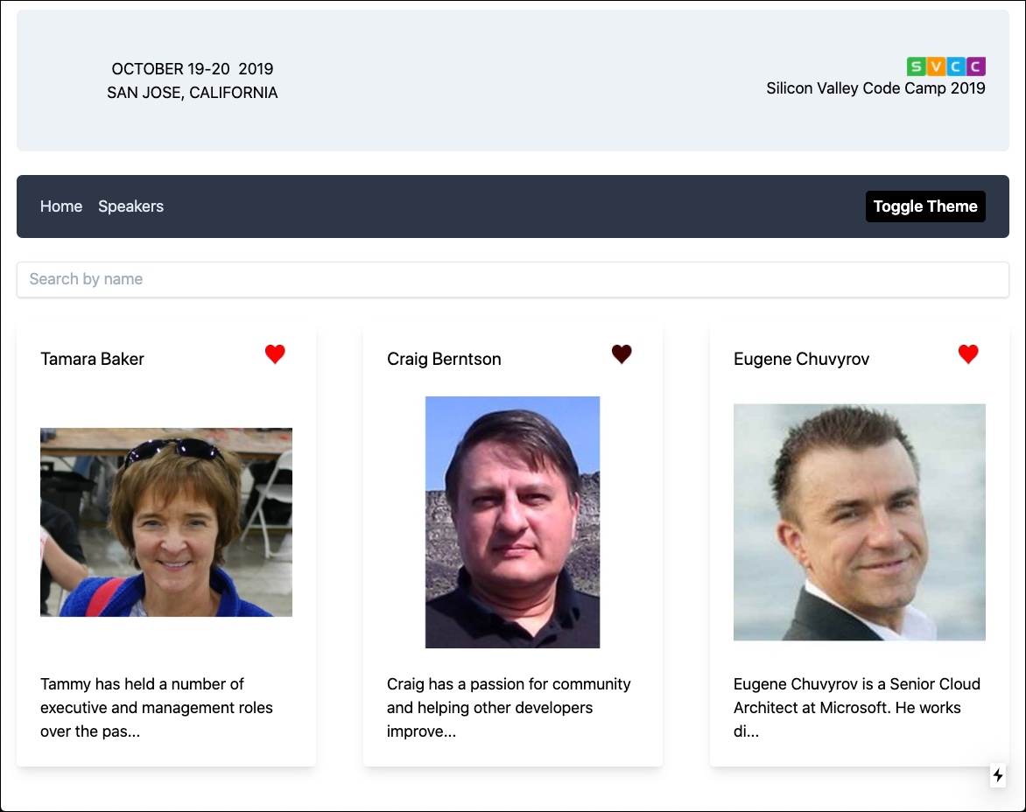Toggle Craig Berntson's dark heart icon

point(622,354)
